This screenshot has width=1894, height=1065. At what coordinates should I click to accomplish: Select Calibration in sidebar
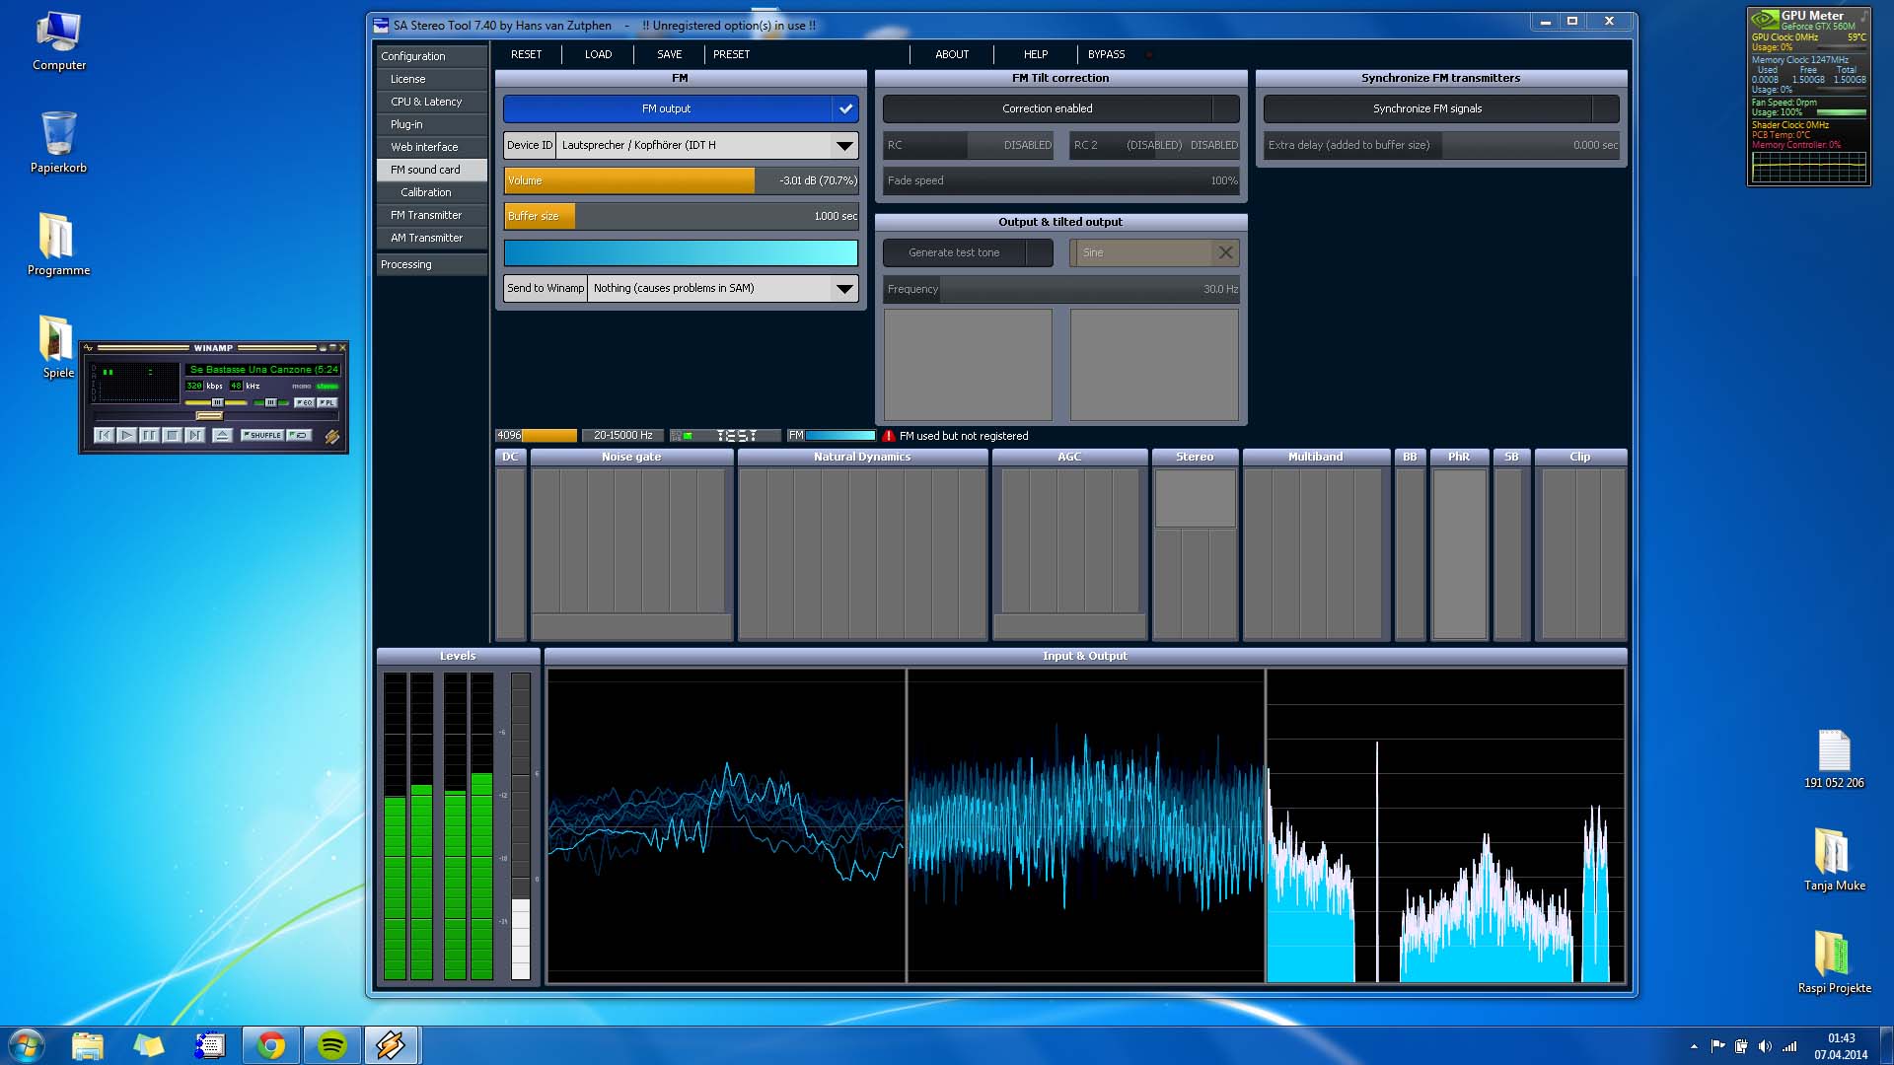click(x=432, y=192)
